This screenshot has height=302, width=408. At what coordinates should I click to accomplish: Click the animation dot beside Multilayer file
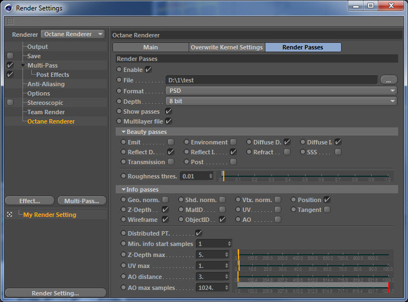pyautogui.click(x=119, y=121)
